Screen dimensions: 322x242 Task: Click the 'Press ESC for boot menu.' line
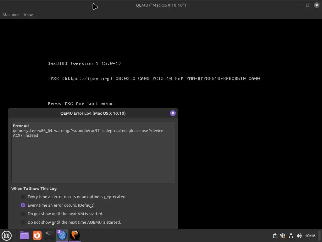click(81, 104)
